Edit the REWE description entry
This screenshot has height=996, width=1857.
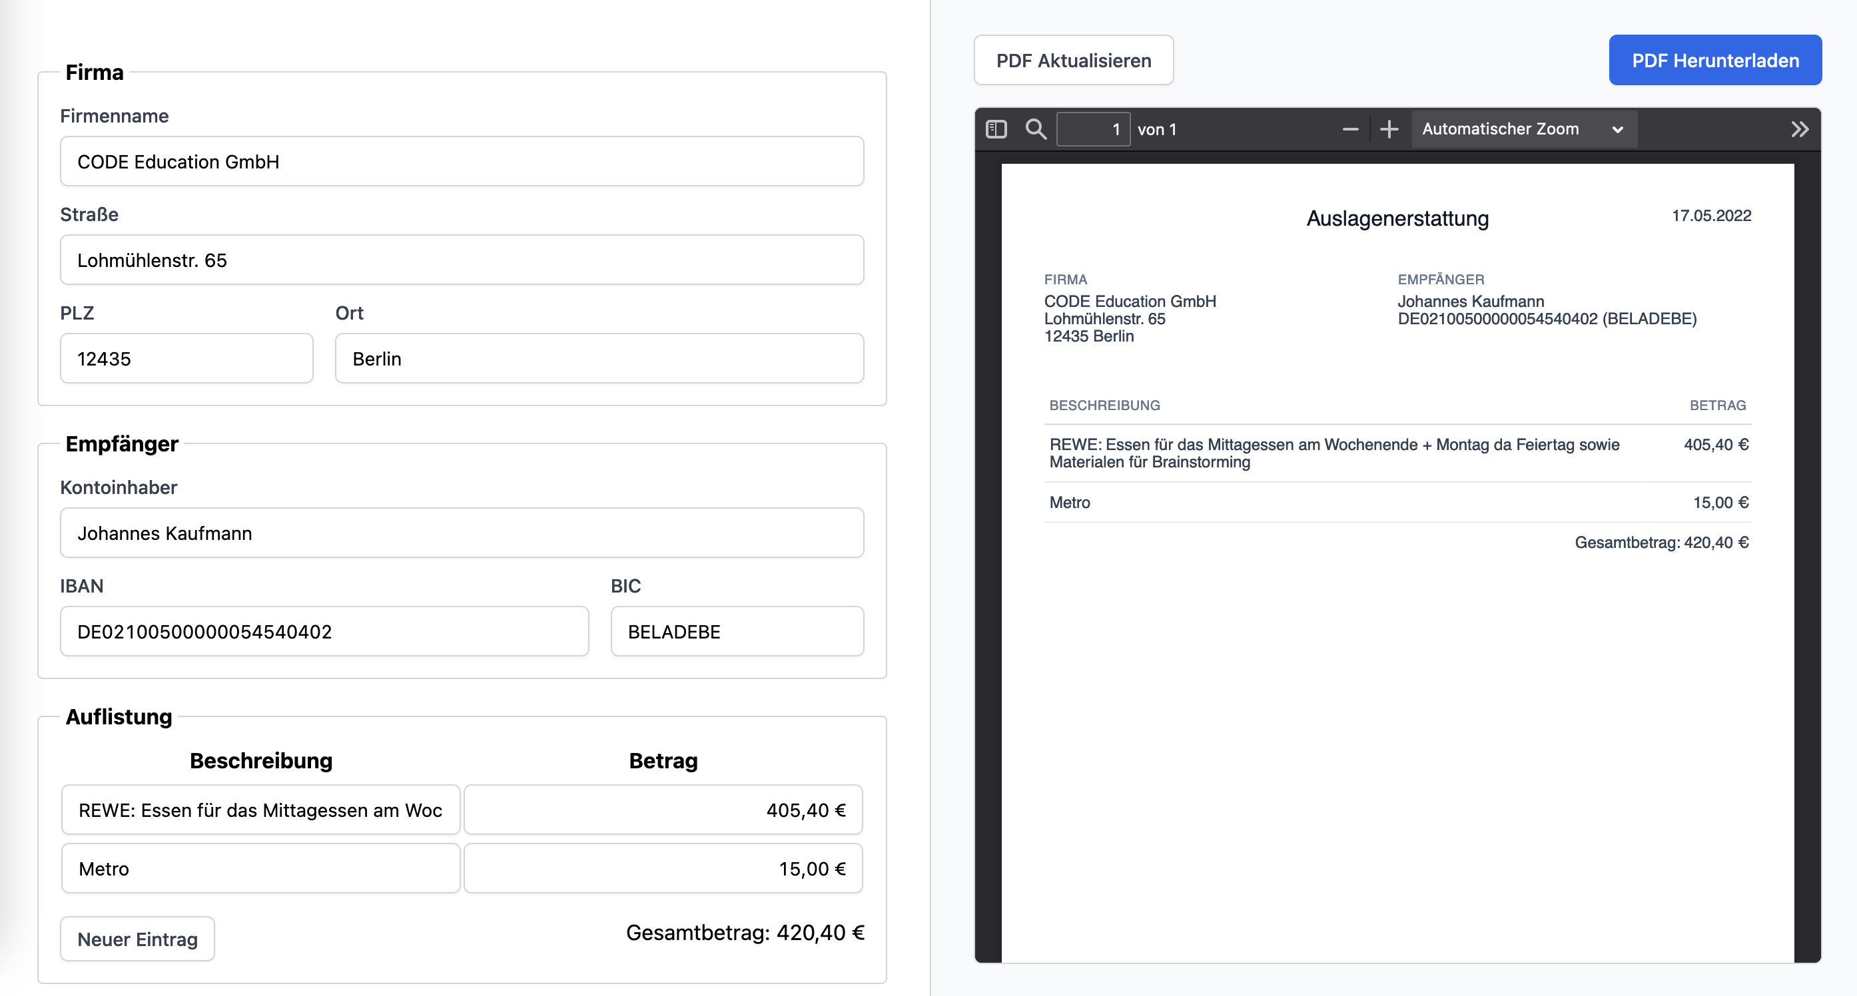pyautogui.click(x=260, y=810)
